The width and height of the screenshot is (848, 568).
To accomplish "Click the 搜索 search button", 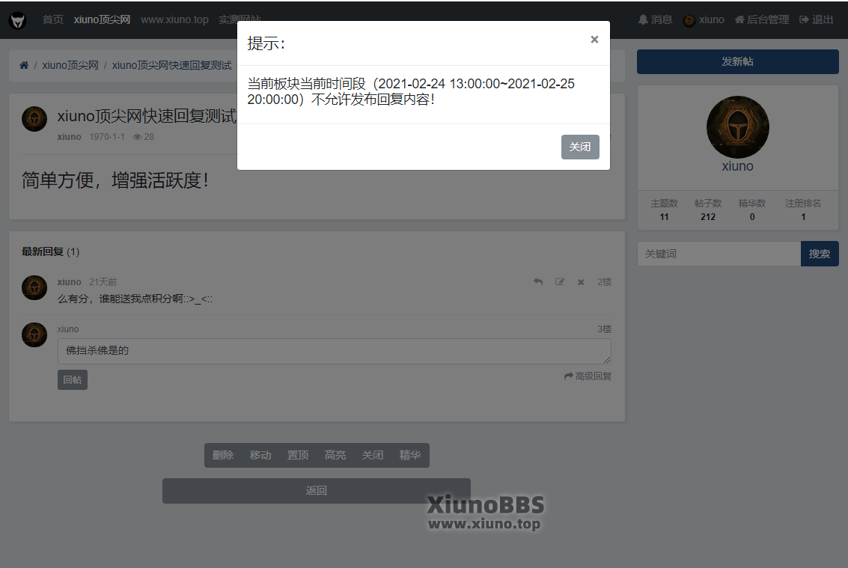I will [820, 254].
